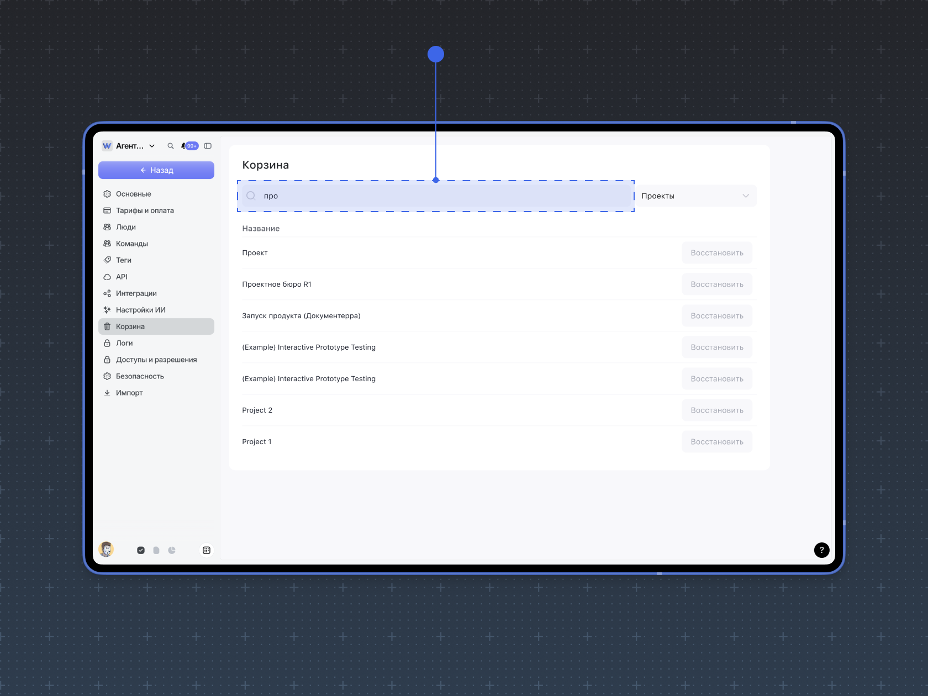928x696 pixels.
Task: Toggle the sidebar panel collapse icon
Action: click(208, 146)
